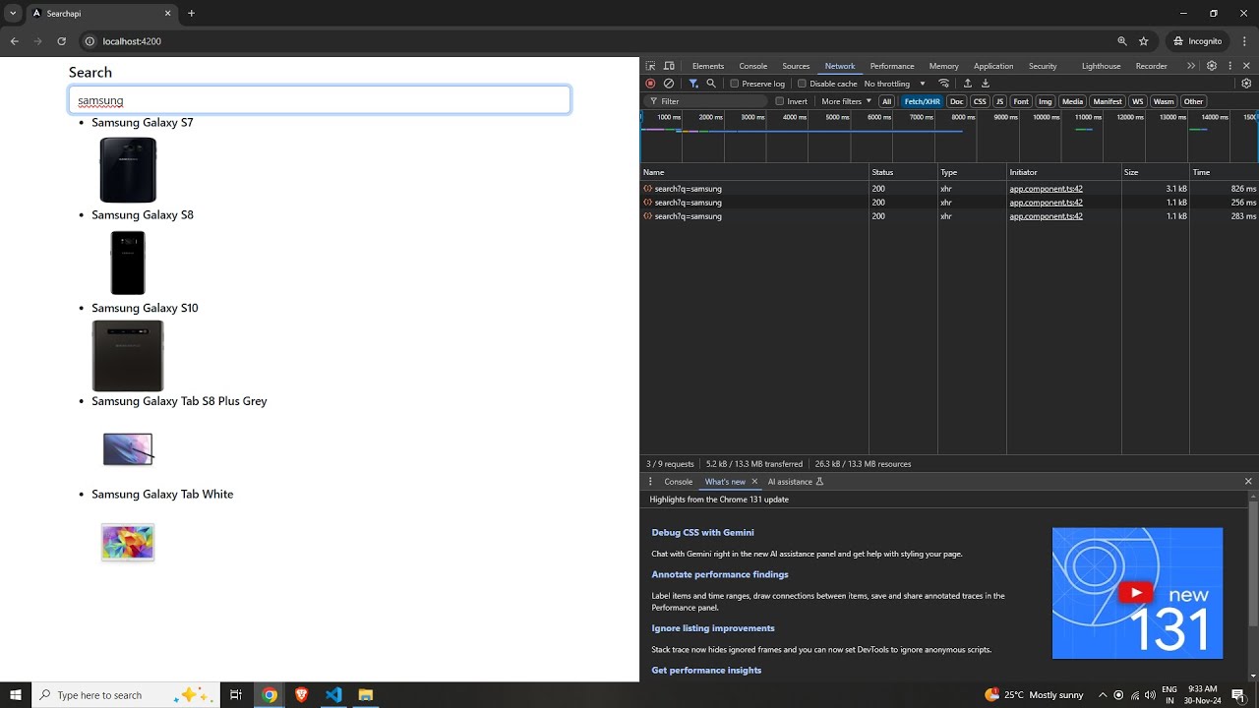The width and height of the screenshot is (1259, 708).
Task: Open a new browser tab
Action: coord(192,14)
